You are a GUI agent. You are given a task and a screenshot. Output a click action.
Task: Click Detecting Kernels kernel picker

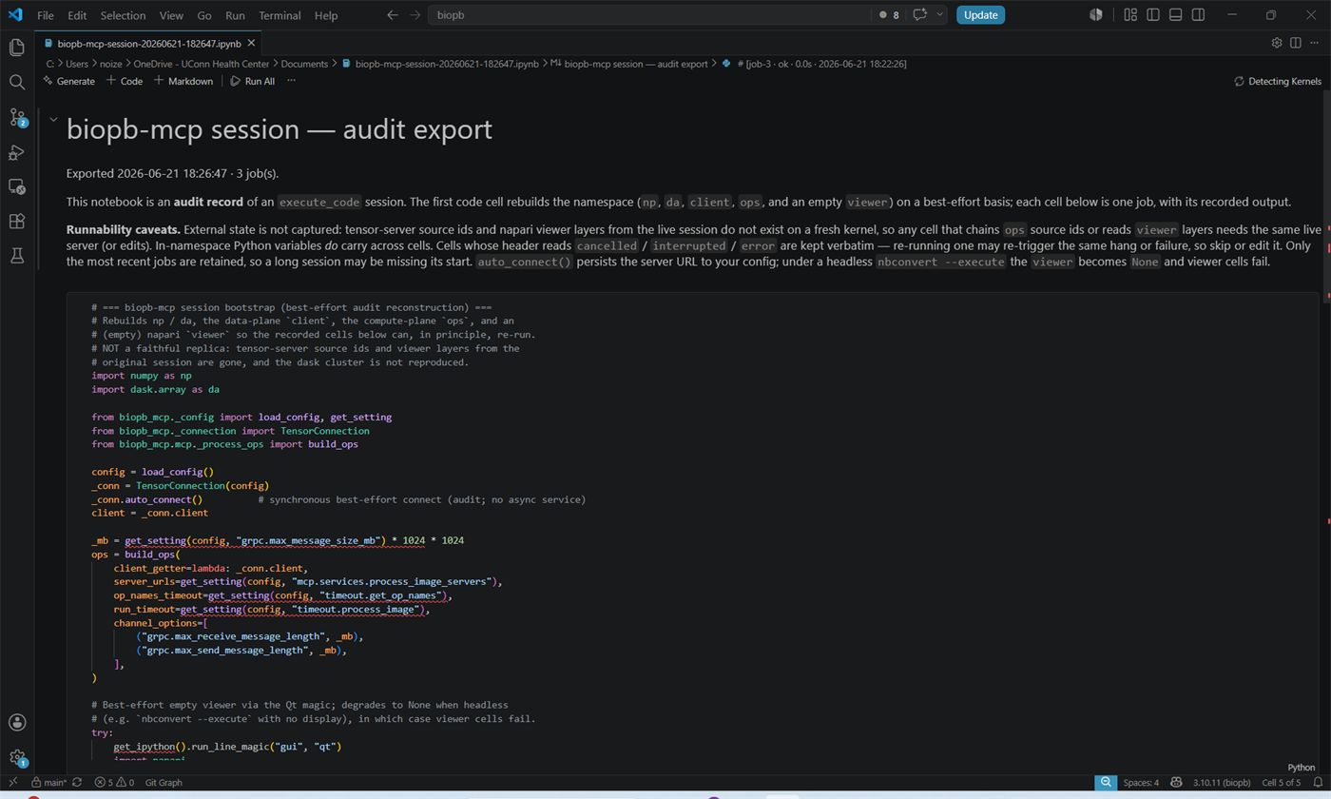[1277, 81]
